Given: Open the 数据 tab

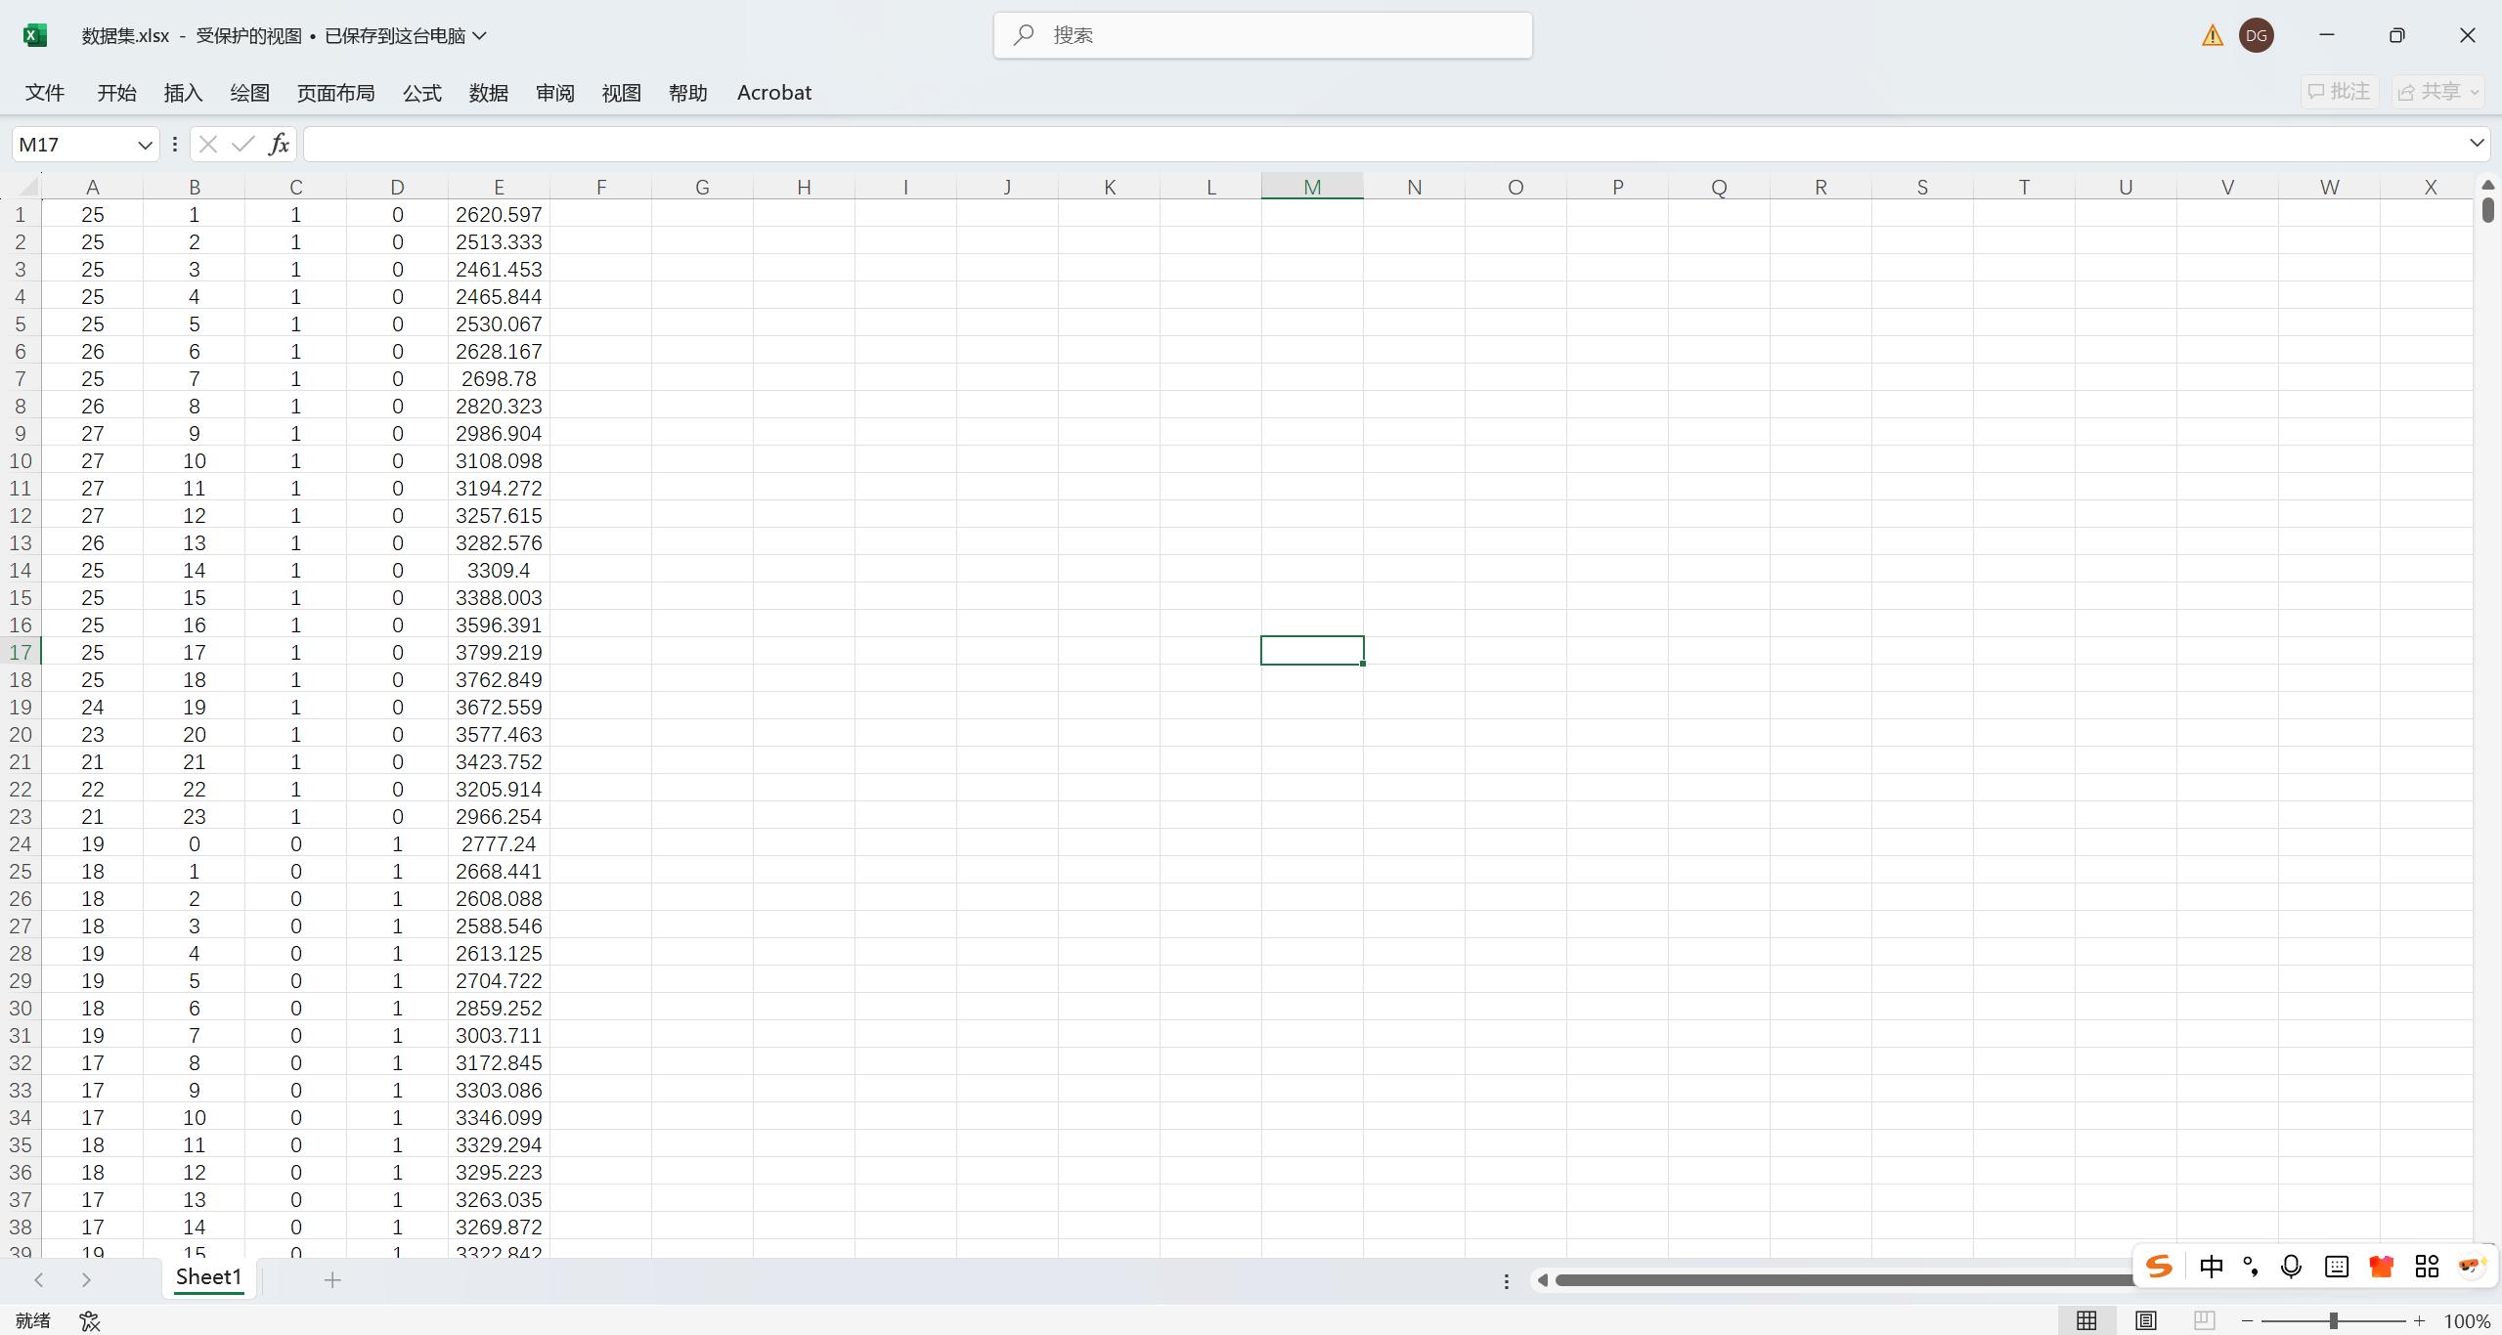Looking at the screenshot, I should pos(488,93).
